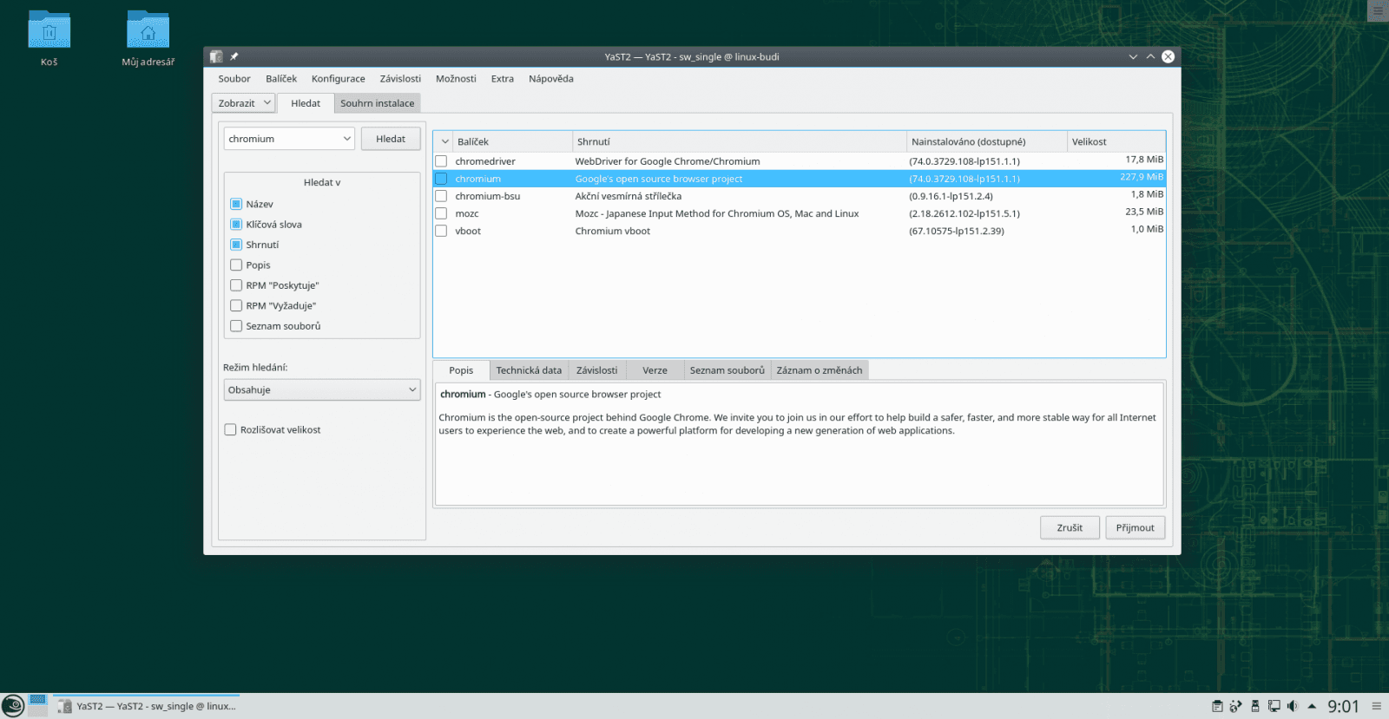The height and width of the screenshot is (719, 1389).
Task: Toggle the Klíčová slova checkbox
Action: coord(236,225)
